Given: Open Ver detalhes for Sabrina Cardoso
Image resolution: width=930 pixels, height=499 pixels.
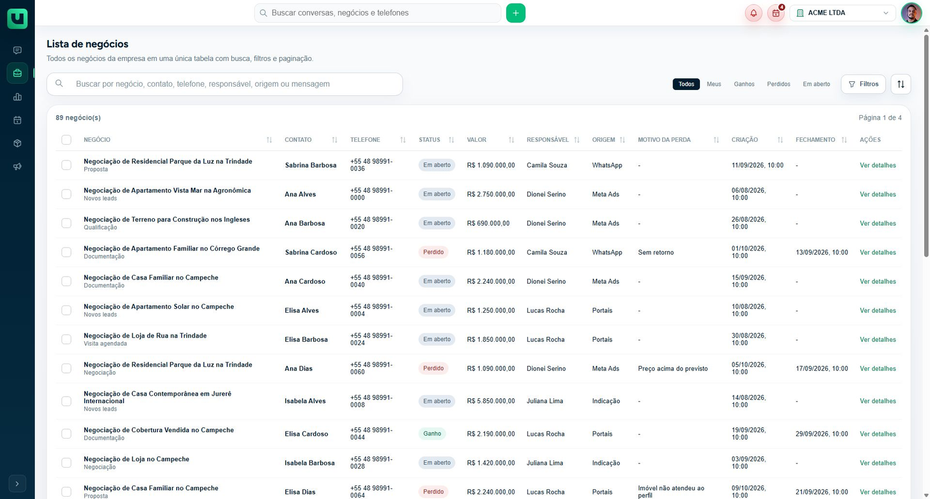Looking at the screenshot, I should (878, 253).
